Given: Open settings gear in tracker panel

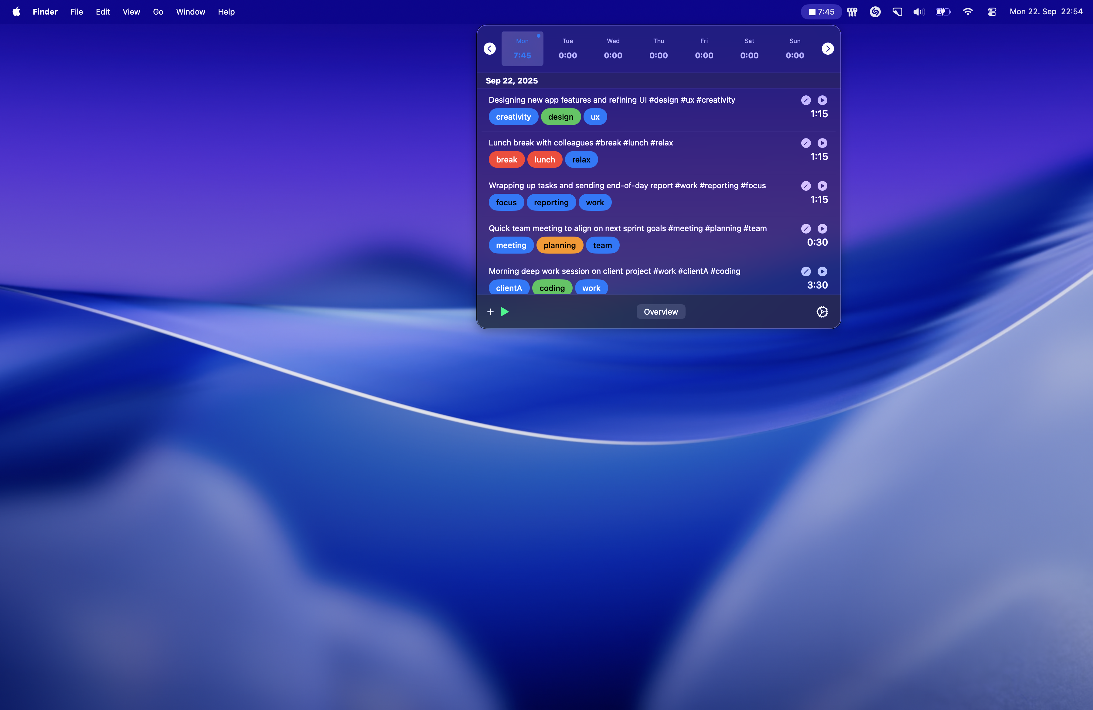Looking at the screenshot, I should pyautogui.click(x=822, y=312).
